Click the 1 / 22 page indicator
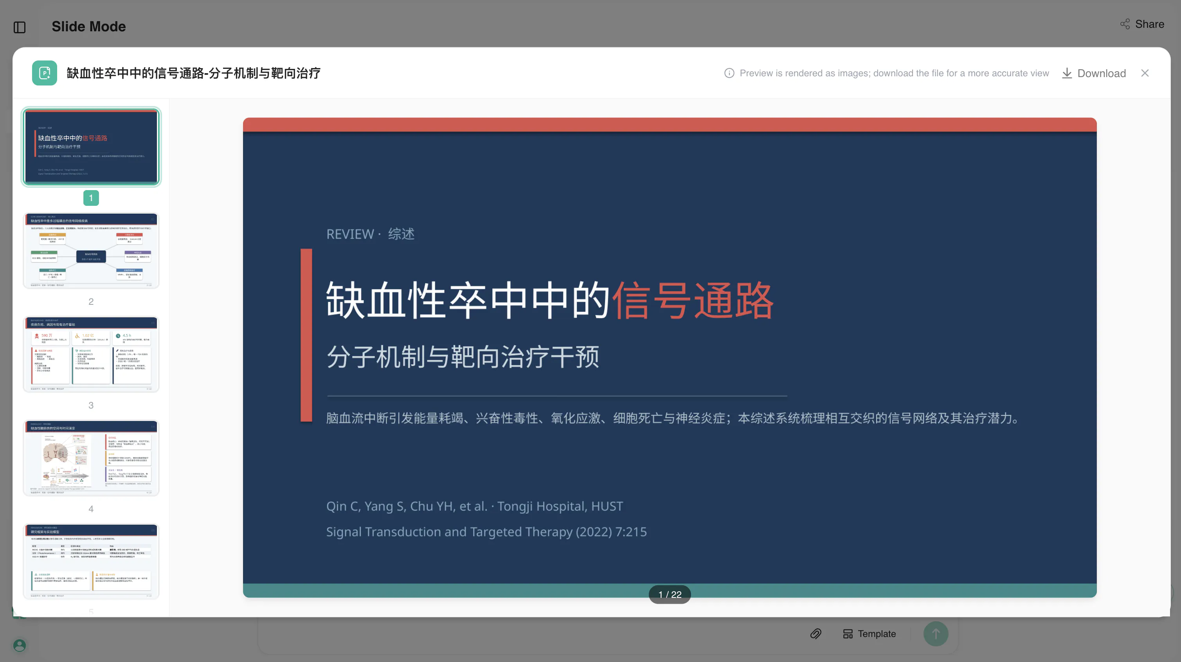Screen dimensions: 1181x662 click(x=670, y=594)
